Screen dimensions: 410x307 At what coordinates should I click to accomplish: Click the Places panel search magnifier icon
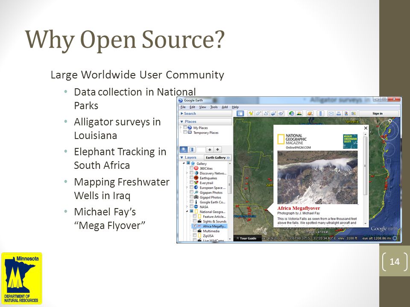click(184, 149)
